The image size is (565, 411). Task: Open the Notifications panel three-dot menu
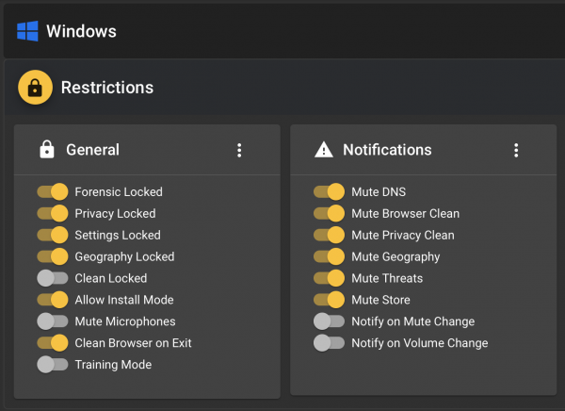point(516,150)
